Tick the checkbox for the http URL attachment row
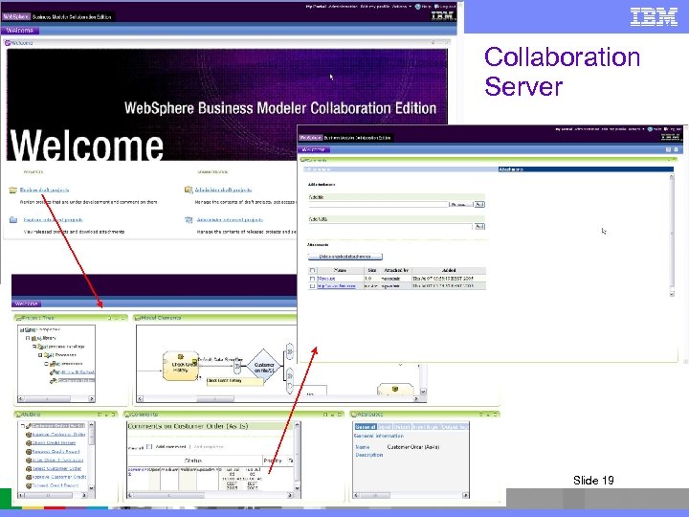 312,286
